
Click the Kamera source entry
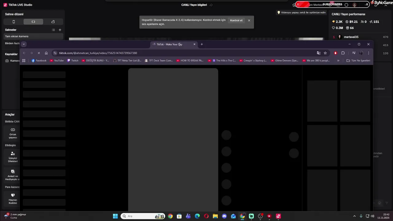pyautogui.click(x=13, y=61)
